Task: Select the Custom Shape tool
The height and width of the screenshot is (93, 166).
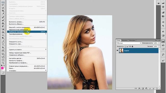Action: pyautogui.click(x=3, y=50)
